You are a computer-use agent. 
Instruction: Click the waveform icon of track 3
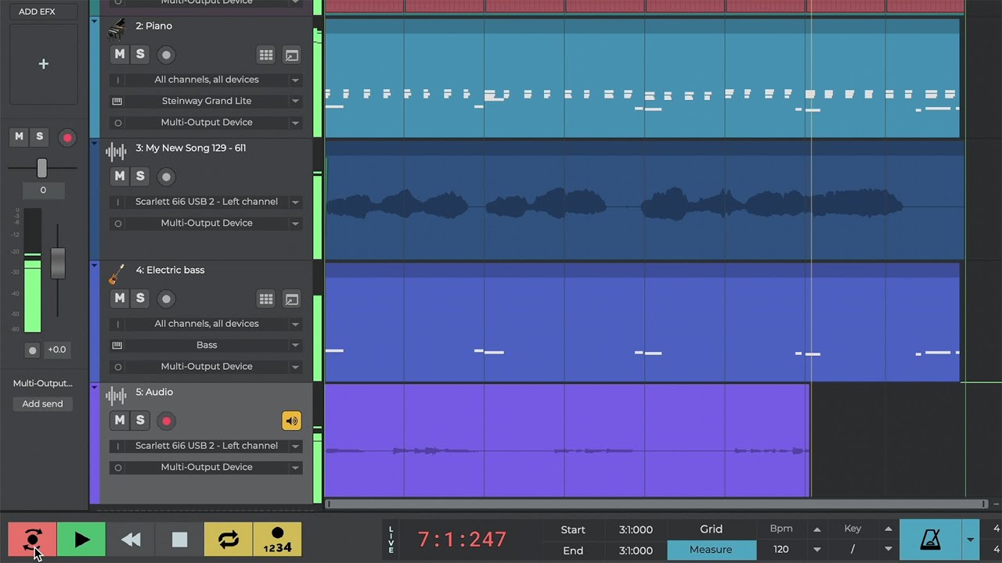click(116, 151)
